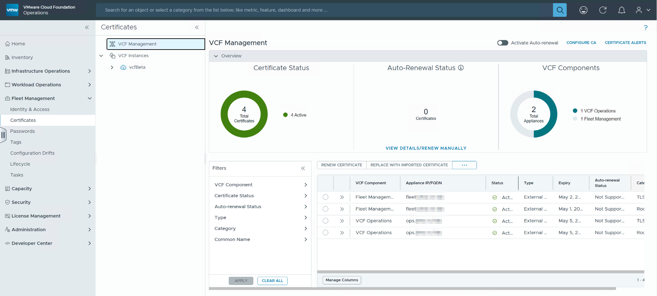This screenshot has width=657, height=296.
Task: Click CERTIFICATE ALERTS link
Action: point(625,43)
